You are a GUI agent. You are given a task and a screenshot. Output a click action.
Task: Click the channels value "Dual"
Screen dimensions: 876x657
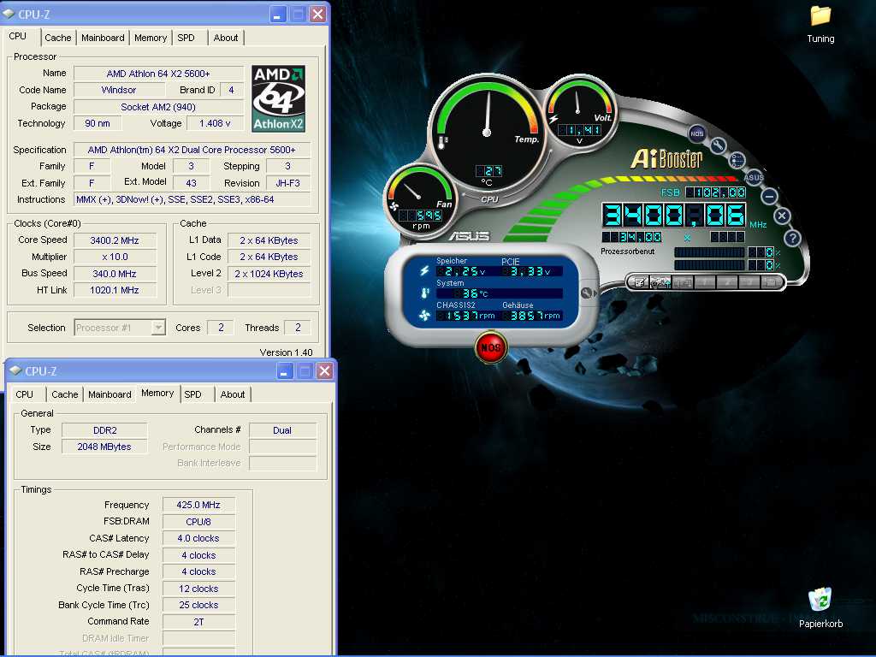click(282, 430)
